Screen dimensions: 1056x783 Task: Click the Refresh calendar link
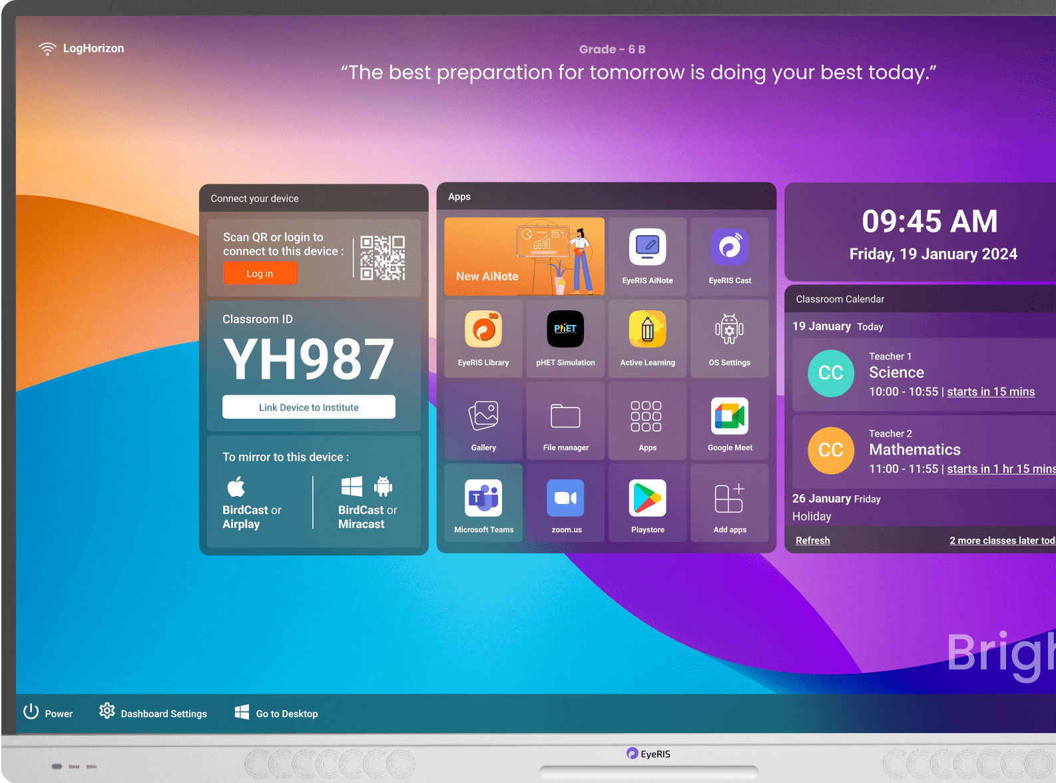click(812, 540)
